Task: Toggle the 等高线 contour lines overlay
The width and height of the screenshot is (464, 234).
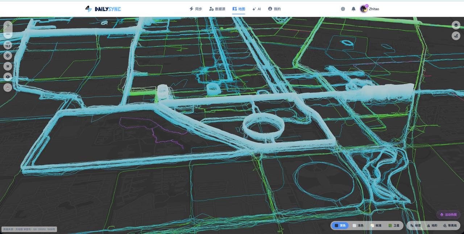Action: (x=450, y=225)
